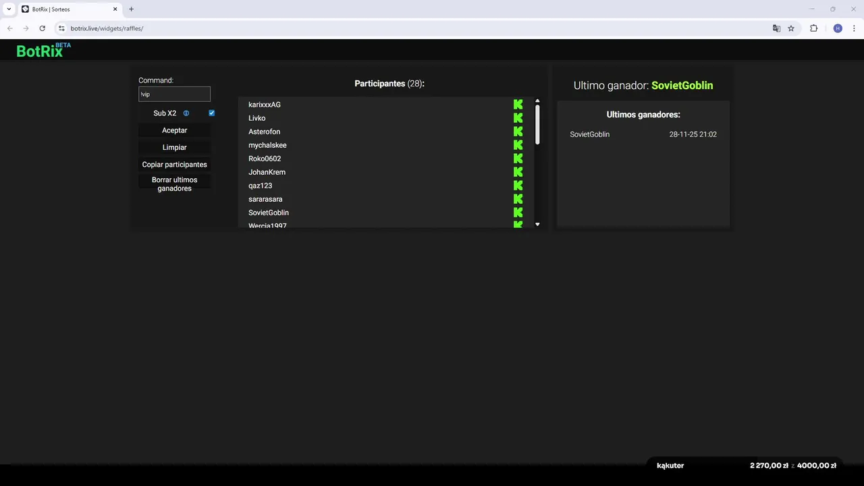Image resolution: width=864 pixels, height=486 pixels.
Task: Open the tab search dropdown arrow
Action: pyautogui.click(x=8, y=9)
